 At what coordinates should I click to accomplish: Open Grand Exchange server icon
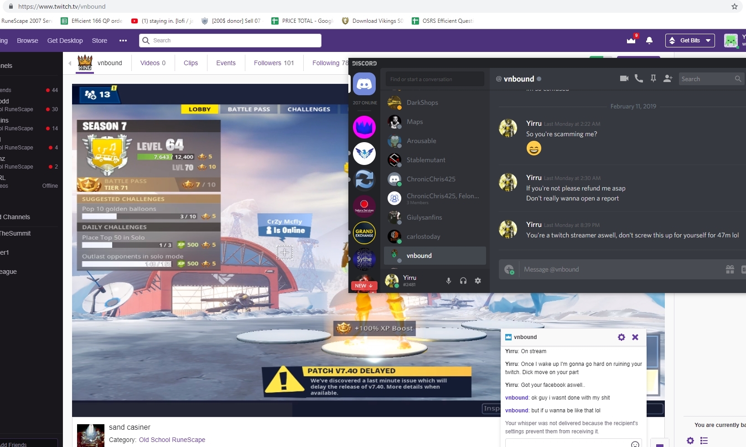364,233
